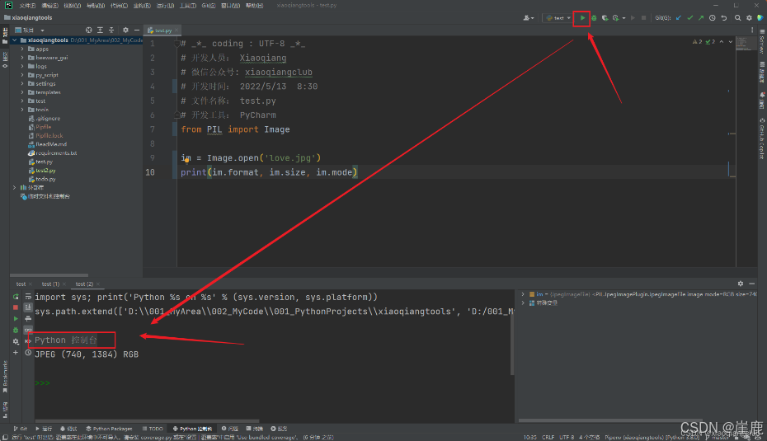Start debugging with the green bug icon
This screenshot has width=767, height=441.
(594, 18)
